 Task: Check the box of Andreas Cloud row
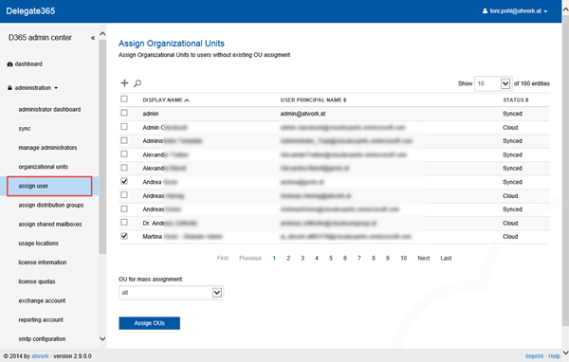pos(124,195)
